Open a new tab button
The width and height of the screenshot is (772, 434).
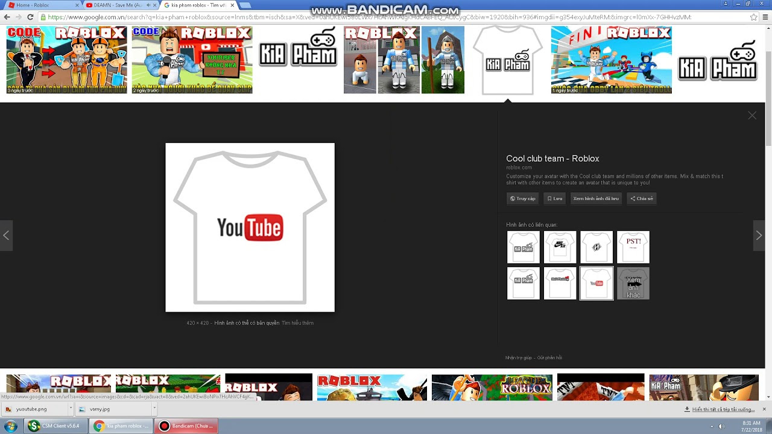coord(245,5)
